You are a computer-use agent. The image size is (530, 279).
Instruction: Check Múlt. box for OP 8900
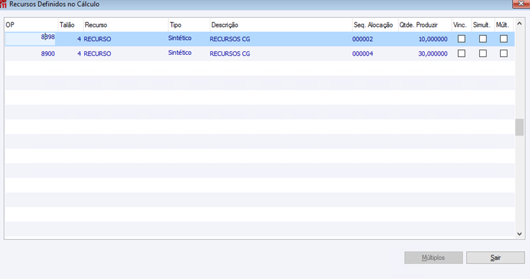(x=504, y=53)
